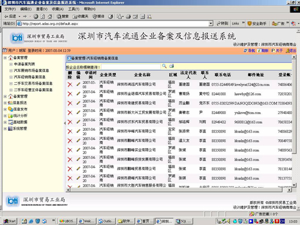The image size is (300, 225).
Task: Click the IE Back (后退) button
Action: point(10,16)
